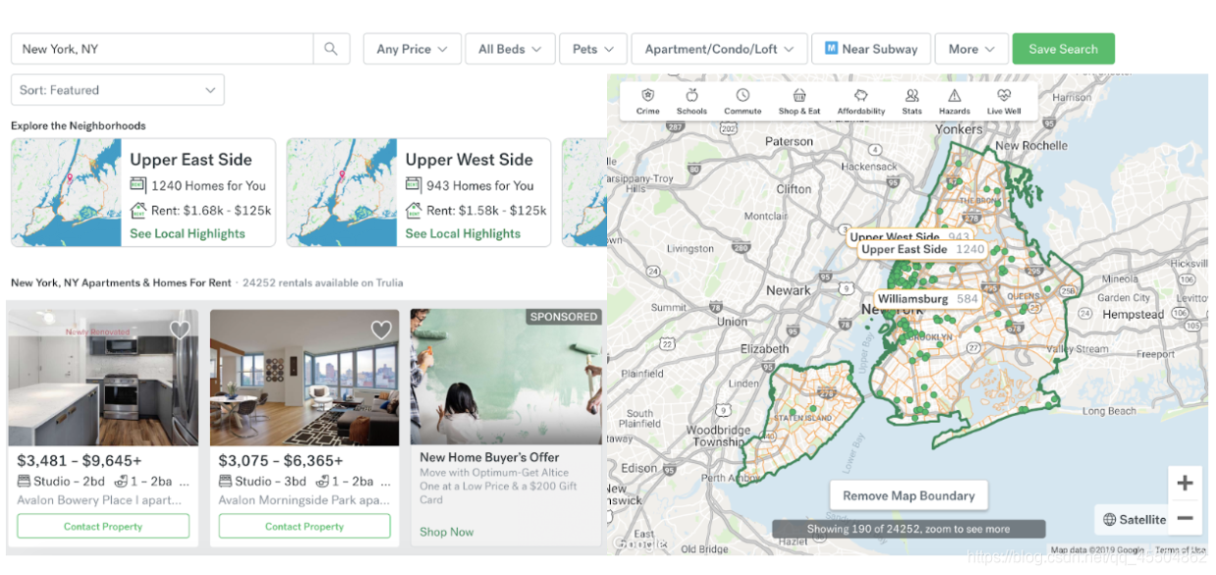Screen dimensions: 1216x575
Task: Zoom out on the map
Action: (1185, 518)
